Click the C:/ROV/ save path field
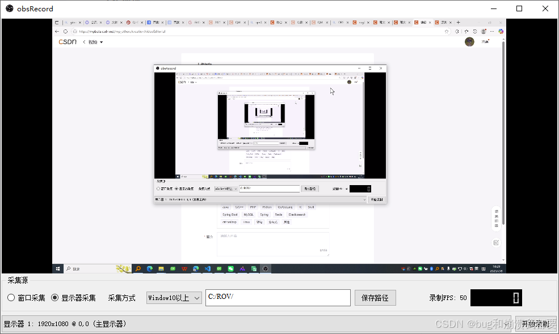 [278, 297]
